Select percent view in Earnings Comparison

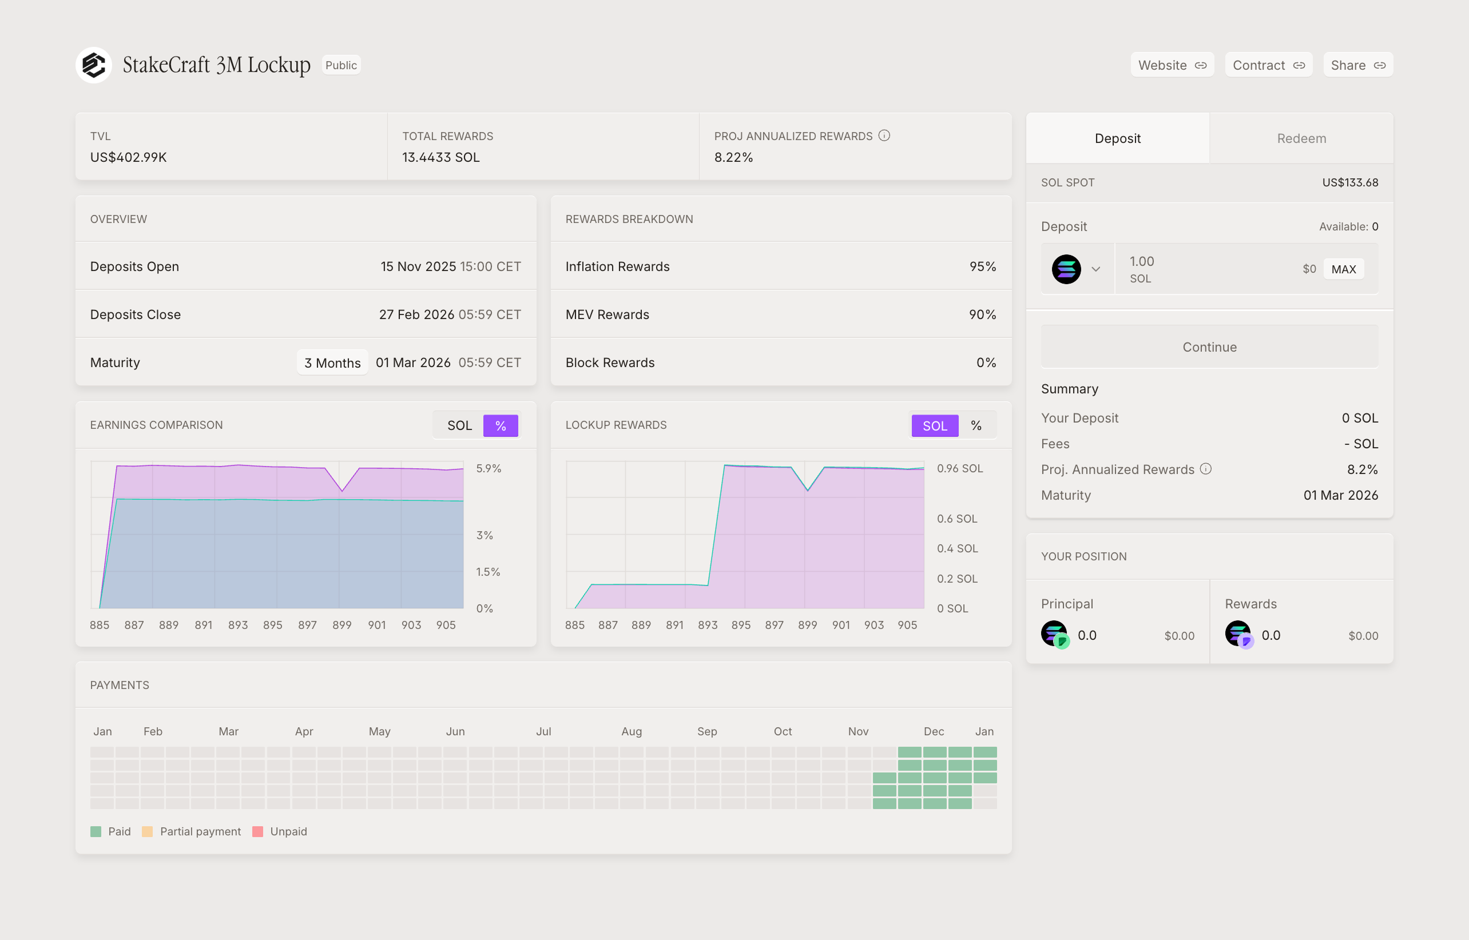click(x=500, y=425)
